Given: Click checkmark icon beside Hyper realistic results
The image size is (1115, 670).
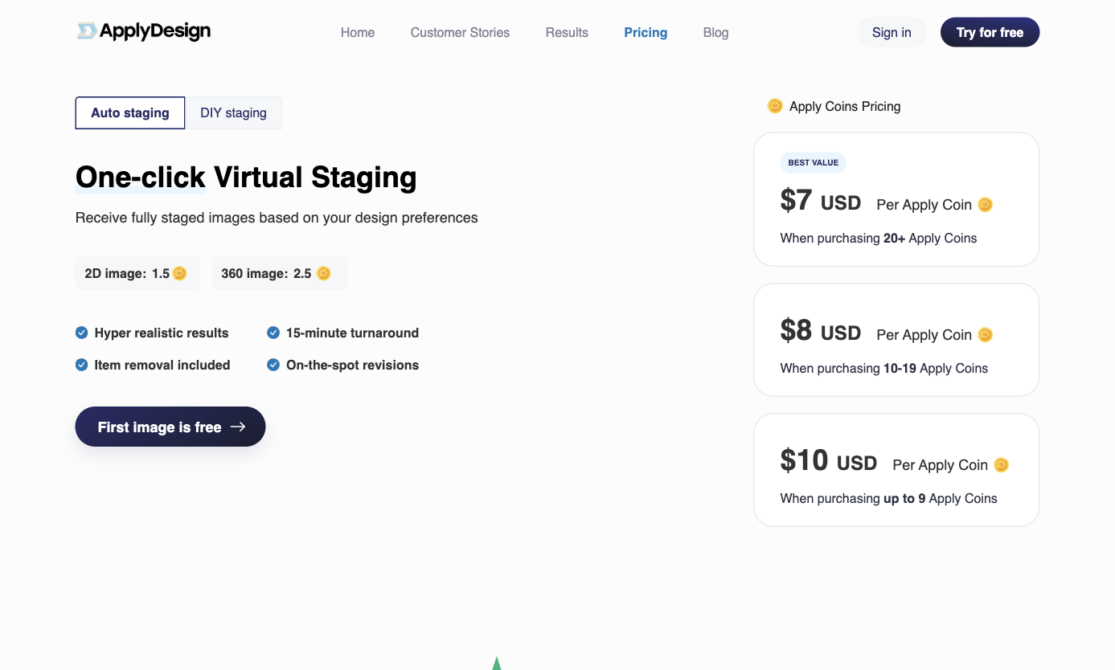Looking at the screenshot, I should coord(81,333).
